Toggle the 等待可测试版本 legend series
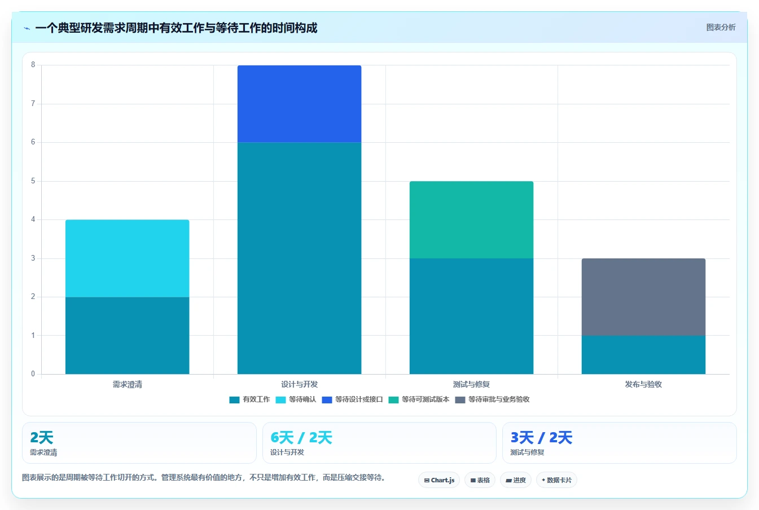This screenshot has height=510, width=759. click(419, 399)
